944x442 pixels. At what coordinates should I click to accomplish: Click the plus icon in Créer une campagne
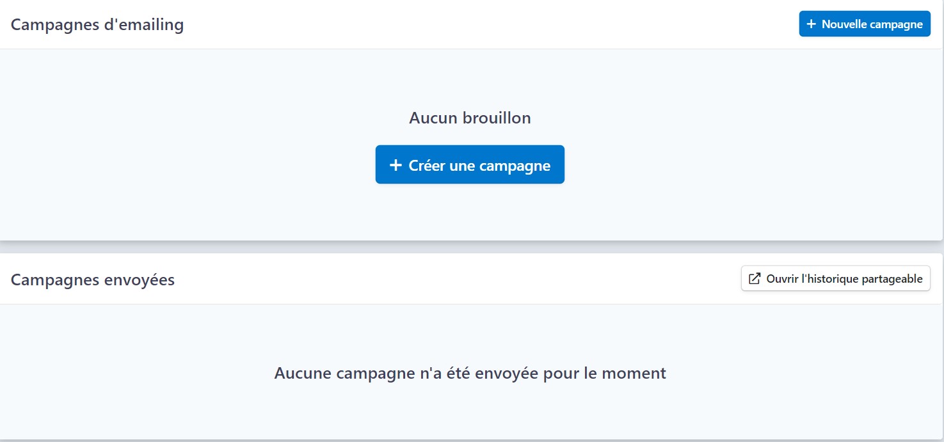[x=396, y=165]
